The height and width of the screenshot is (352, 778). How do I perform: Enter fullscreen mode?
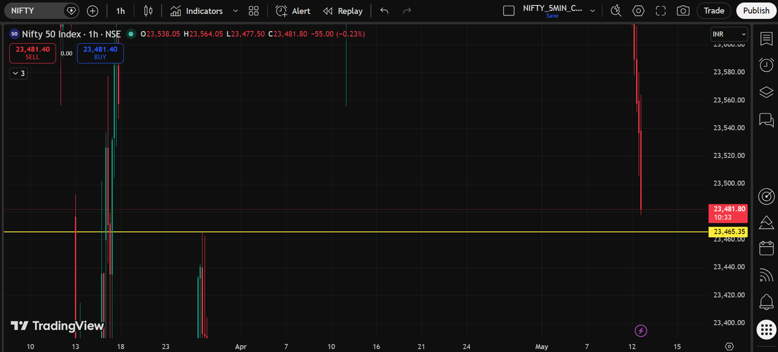(x=661, y=11)
